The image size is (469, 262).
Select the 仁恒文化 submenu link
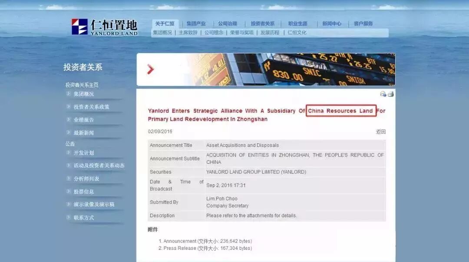click(x=297, y=32)
